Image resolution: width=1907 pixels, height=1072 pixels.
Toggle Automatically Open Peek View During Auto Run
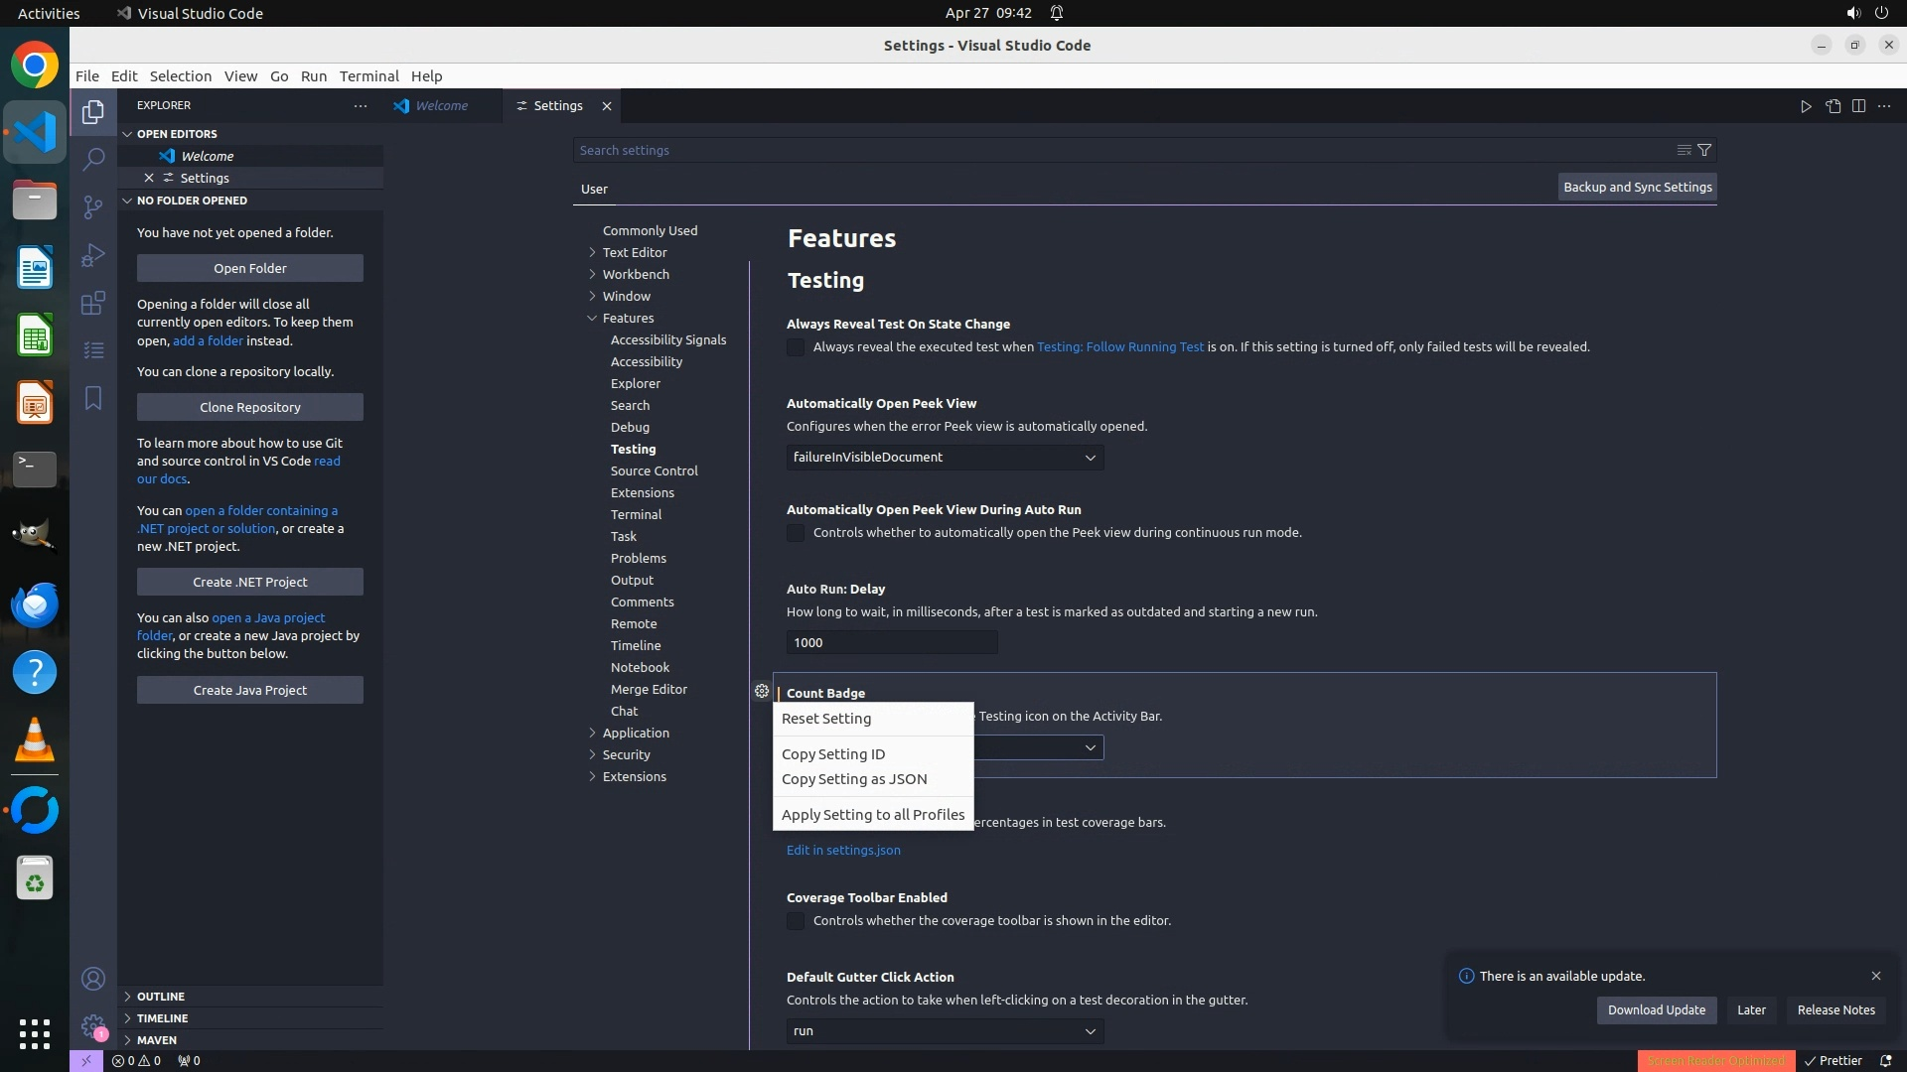[x=796, y=533]
